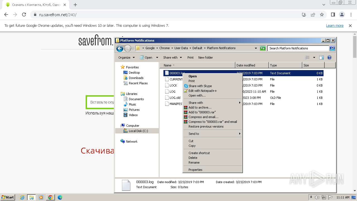The image size is (357, 201).
Task: Expand the Open button dropdown arrow
Action: [x=157, y=58]
